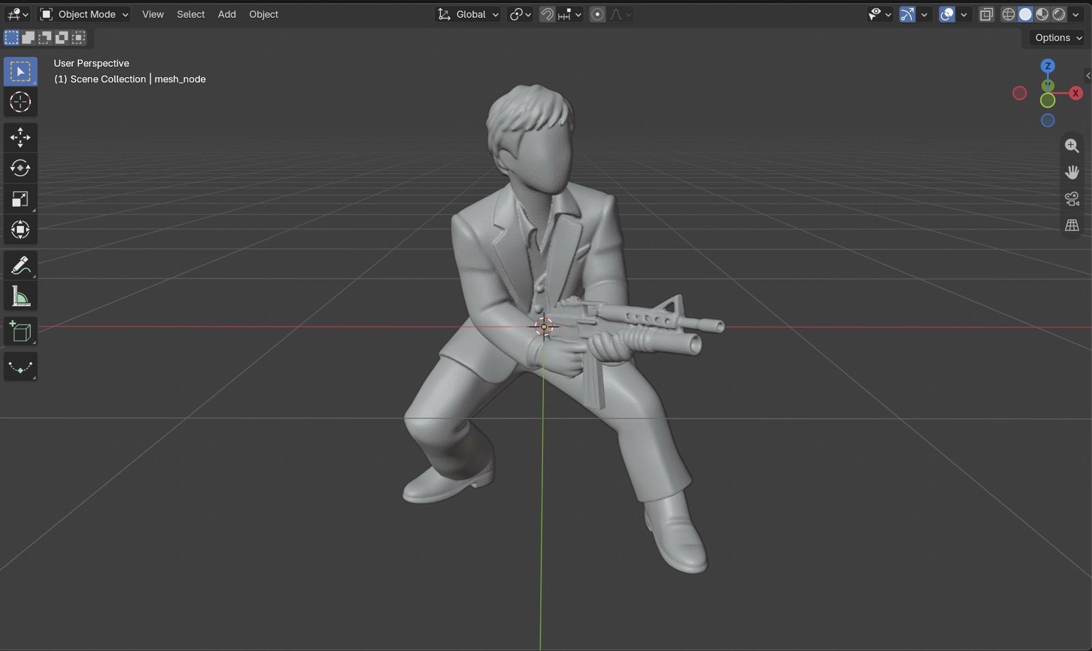Image resolution: width=1092 pixels, height=651 pixels.
Task: Open the Object Mode dropdown
Action: click(84, 14)
